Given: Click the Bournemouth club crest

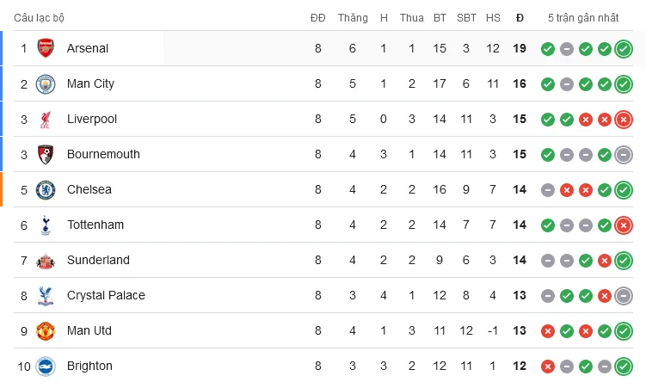Looking at the screenshot, I should click(x=46, y=154).
